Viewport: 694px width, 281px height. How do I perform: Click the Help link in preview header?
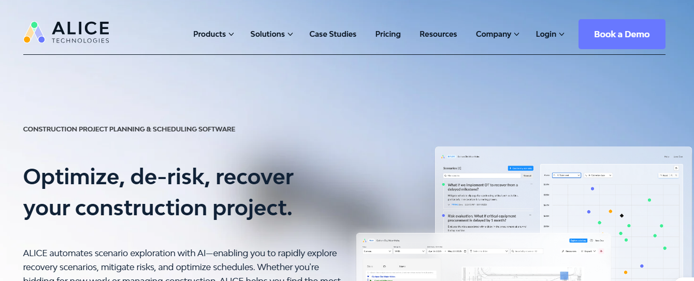pos(667,156)
